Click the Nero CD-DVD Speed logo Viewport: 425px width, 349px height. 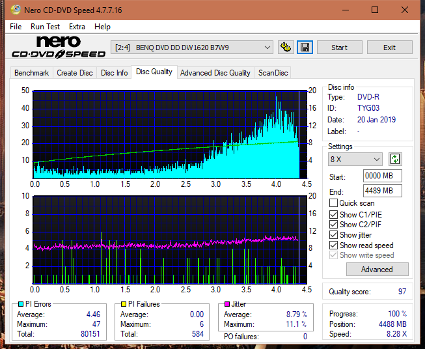tap(59, 47)
